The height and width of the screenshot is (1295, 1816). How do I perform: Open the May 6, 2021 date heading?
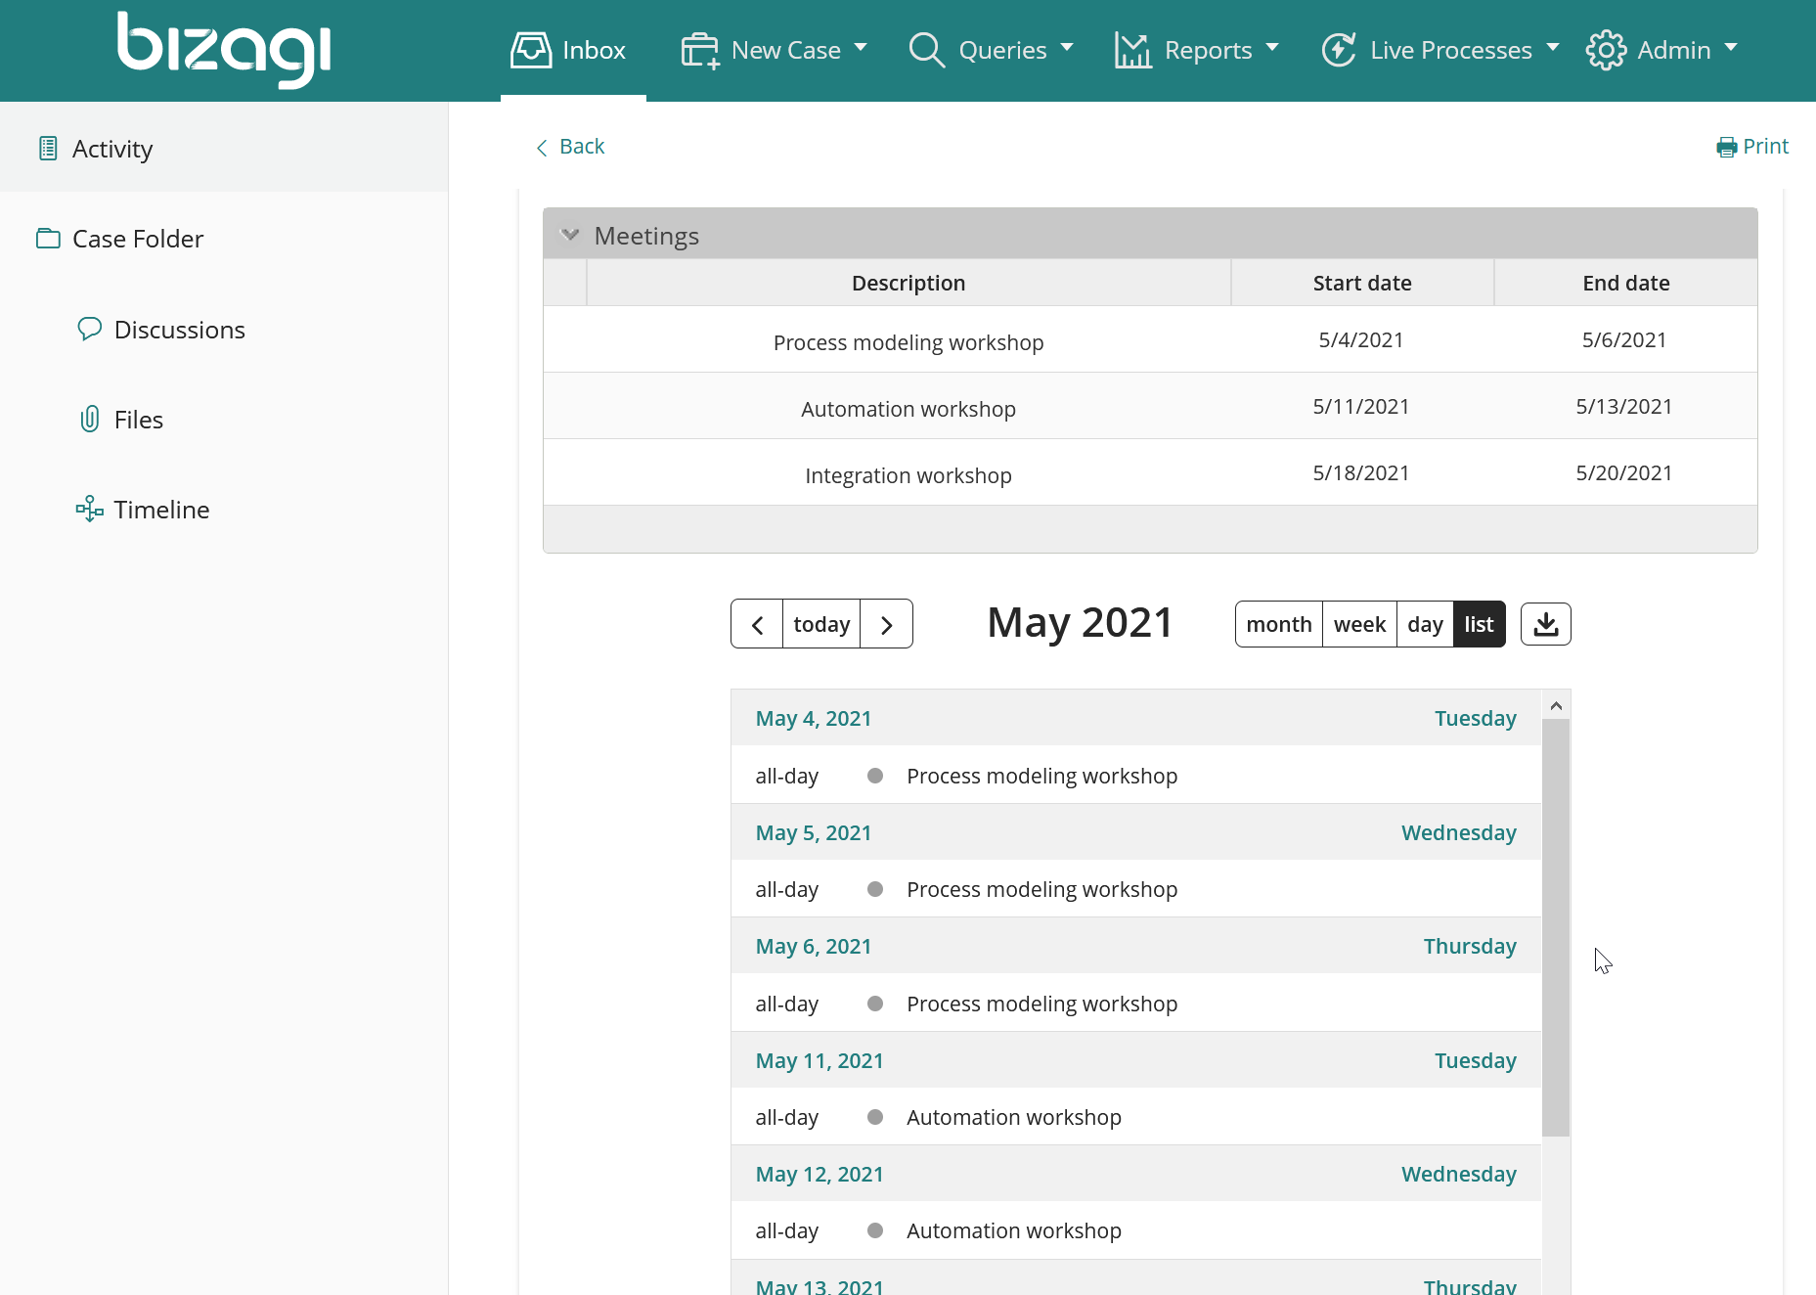click(x=814, y=946)
